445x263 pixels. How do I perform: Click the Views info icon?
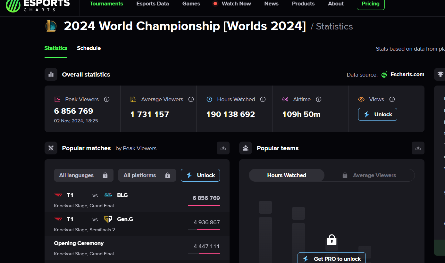392,99
